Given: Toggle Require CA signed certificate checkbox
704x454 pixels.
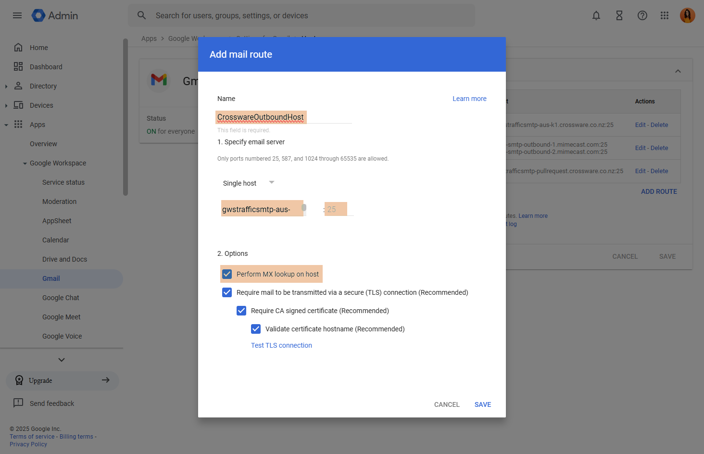Looking at the screenshot, I should (241, 311).
